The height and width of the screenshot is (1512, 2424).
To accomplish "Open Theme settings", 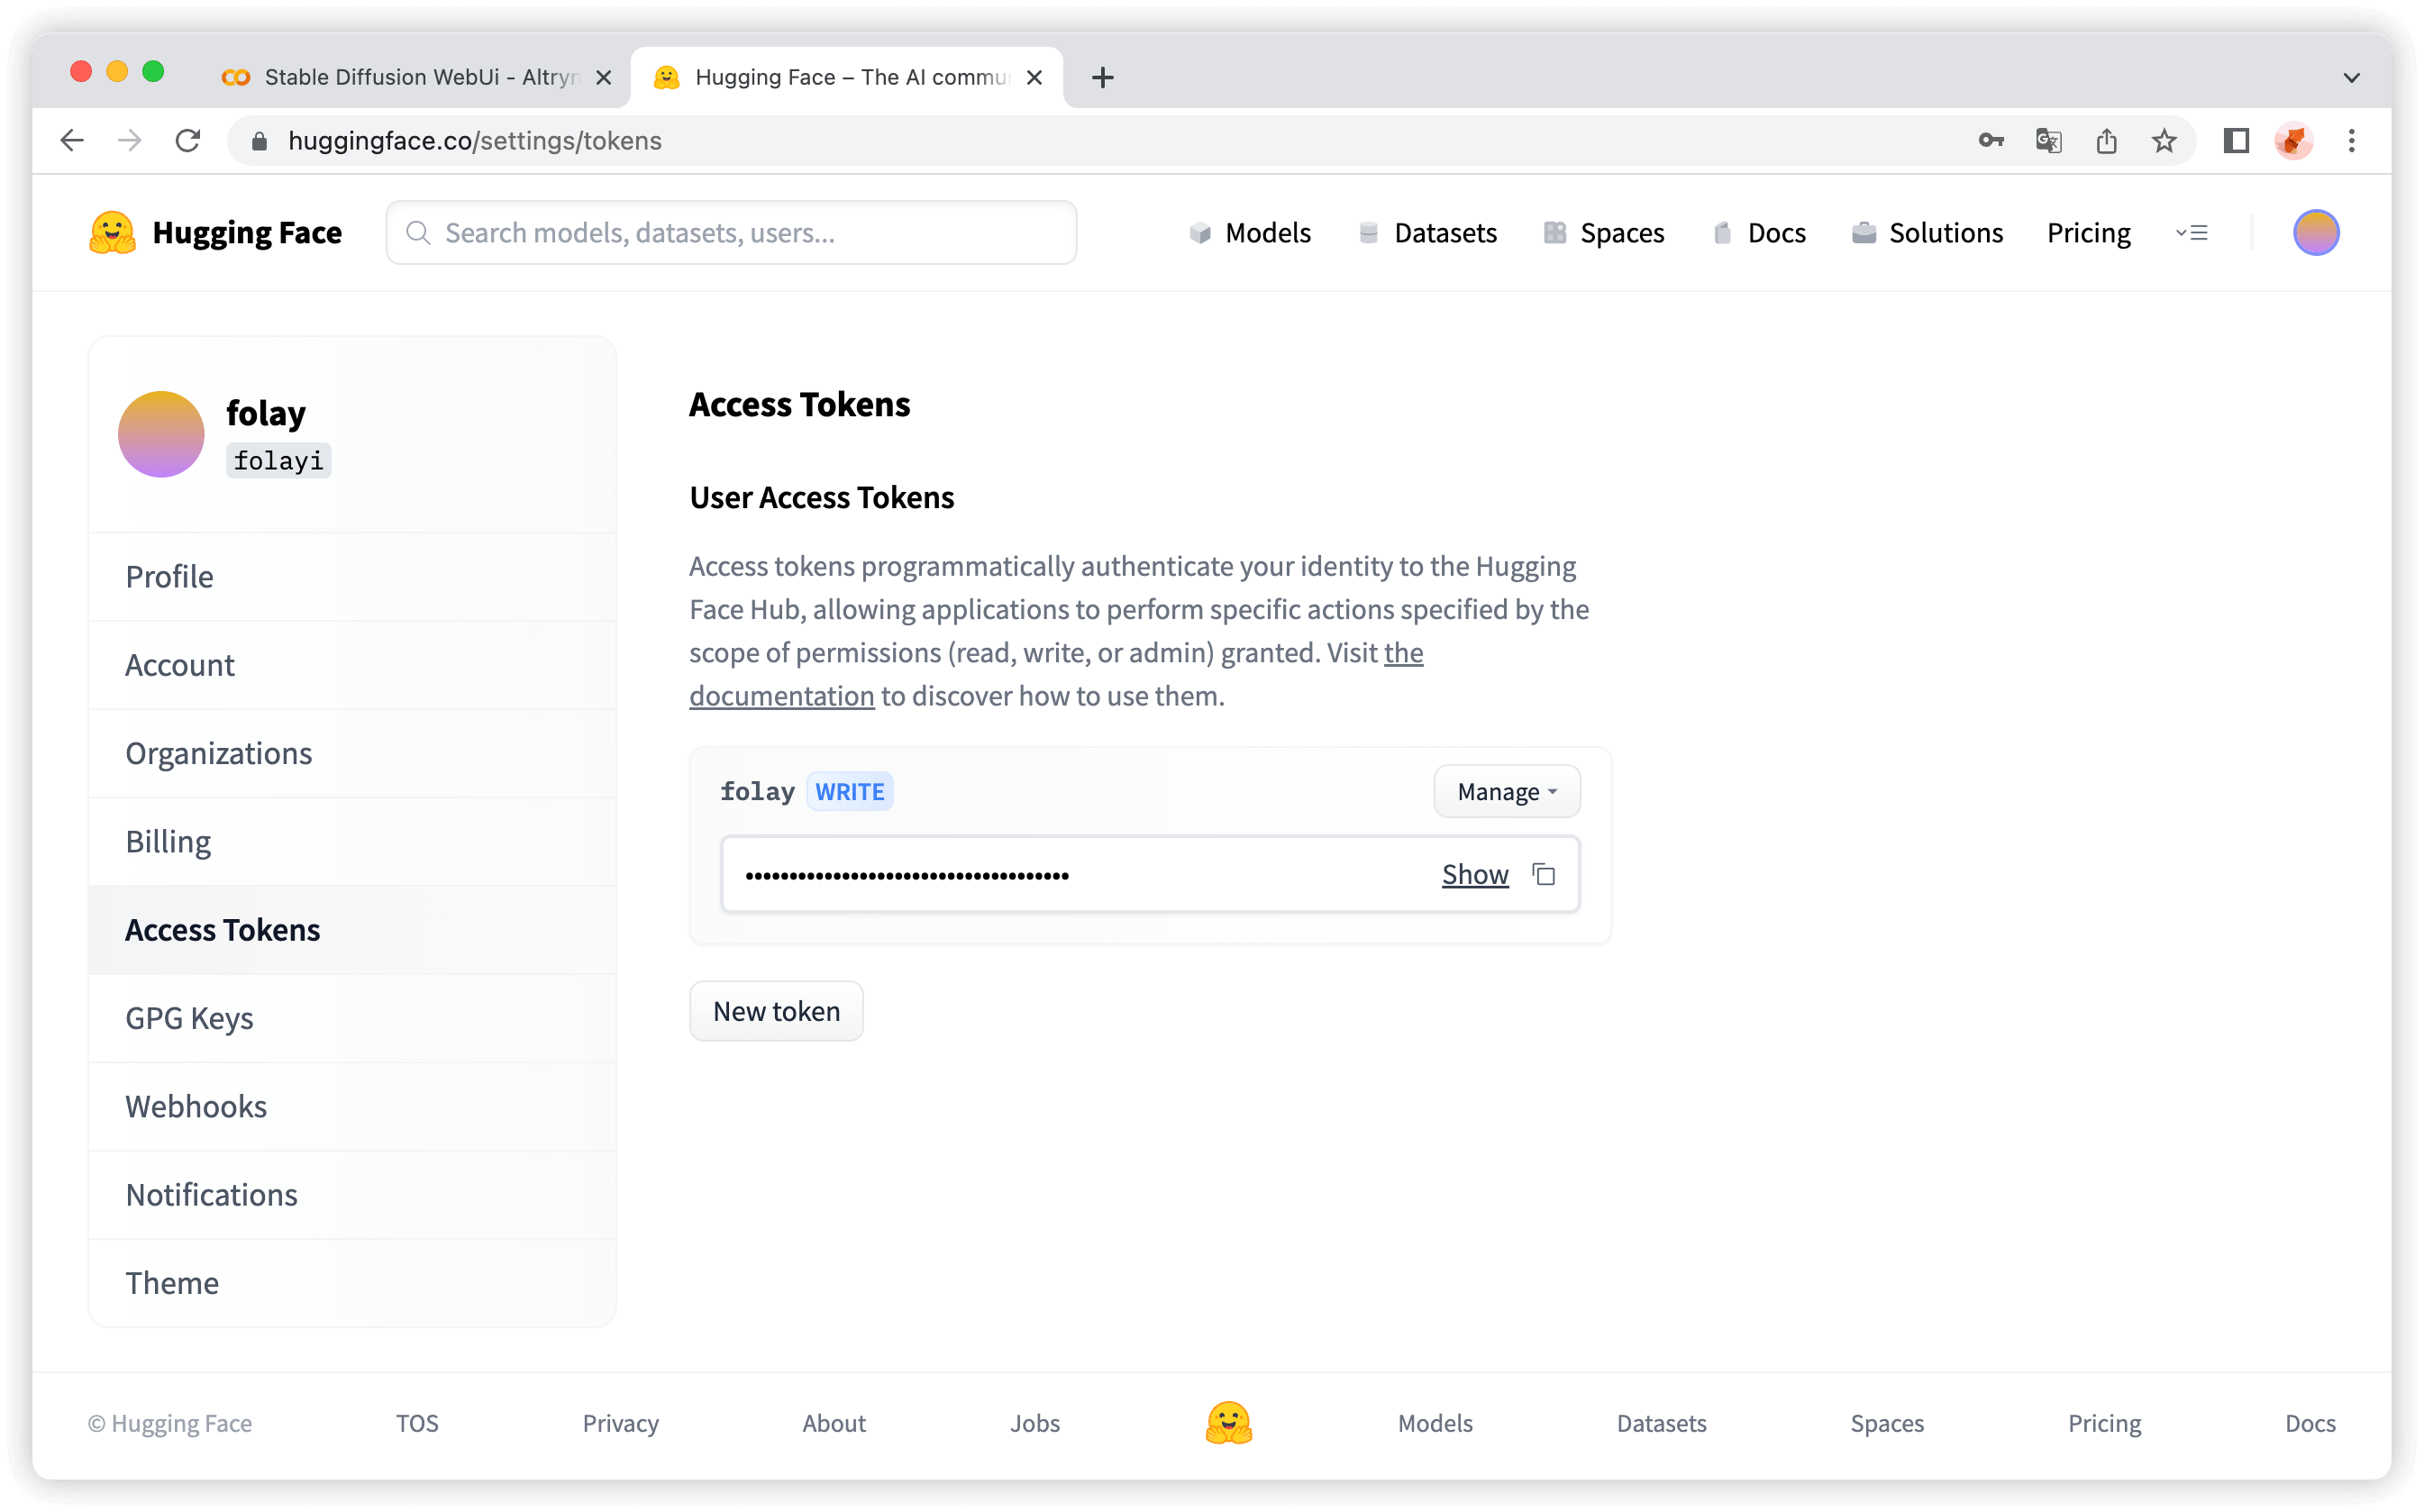I will click(352, 1283).
